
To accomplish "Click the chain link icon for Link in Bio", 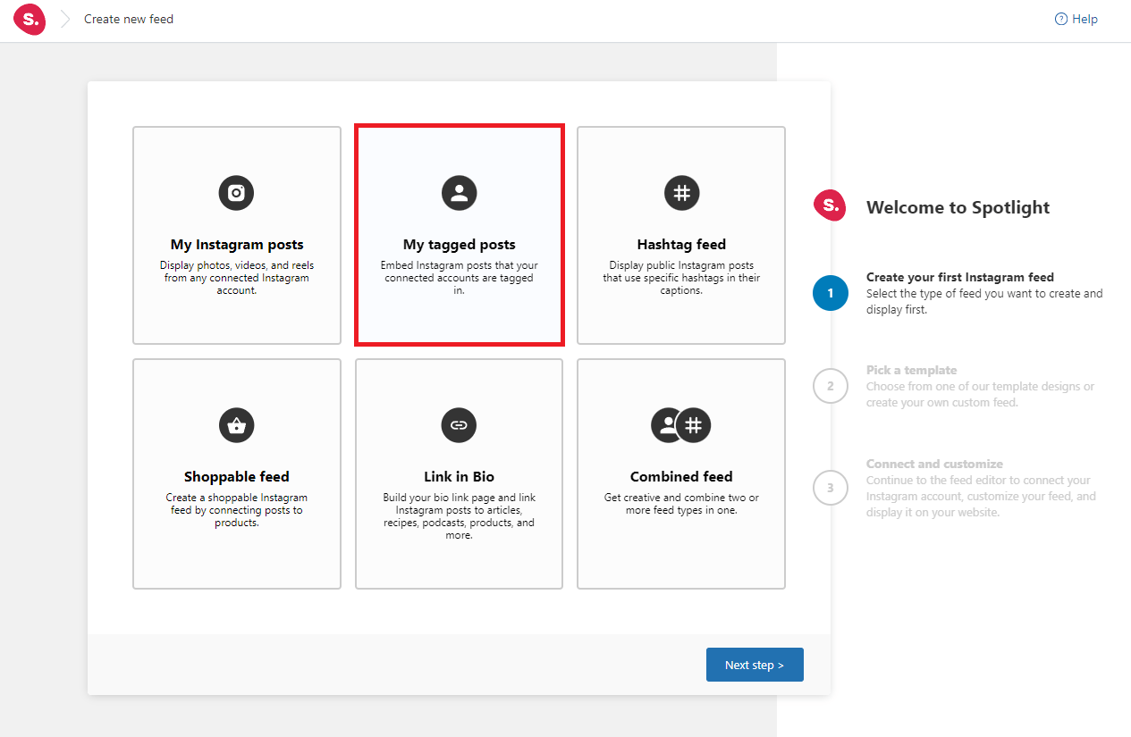I will point(460,424).
